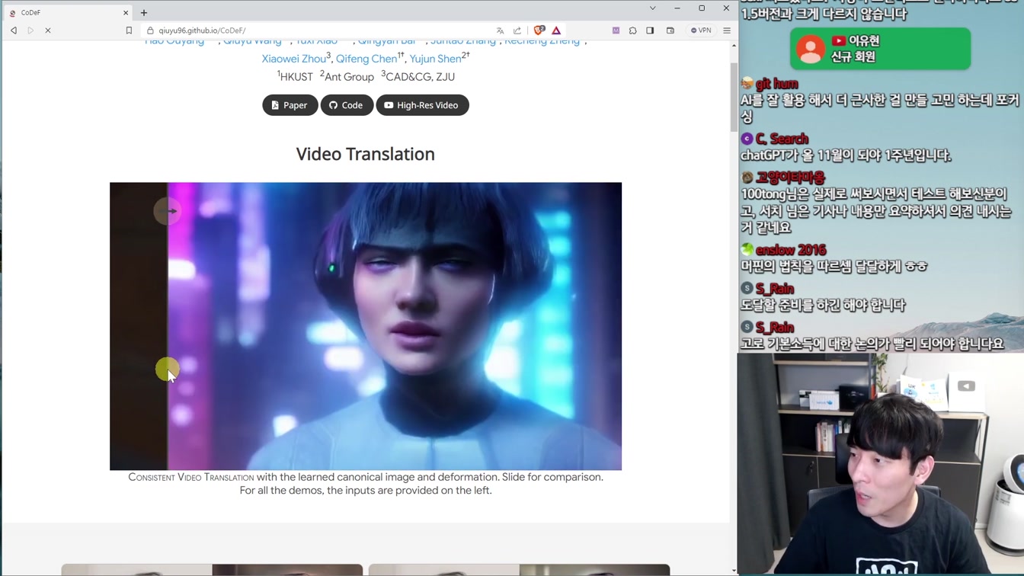
Task: Open the translate page icon
Action: pos(500,30)
